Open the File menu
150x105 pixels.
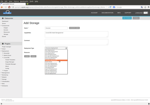pos(2,1)
